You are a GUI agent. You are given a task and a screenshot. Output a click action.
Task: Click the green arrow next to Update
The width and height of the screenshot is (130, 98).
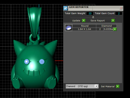click(84, 21)
